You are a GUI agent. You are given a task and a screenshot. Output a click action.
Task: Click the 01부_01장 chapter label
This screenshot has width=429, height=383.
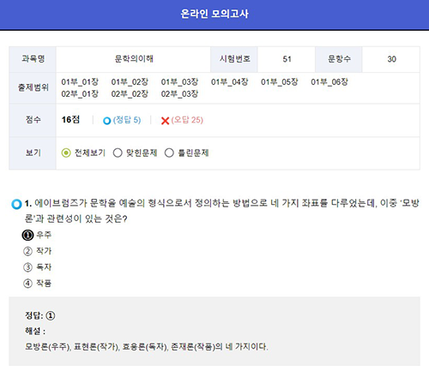(80, 82)
